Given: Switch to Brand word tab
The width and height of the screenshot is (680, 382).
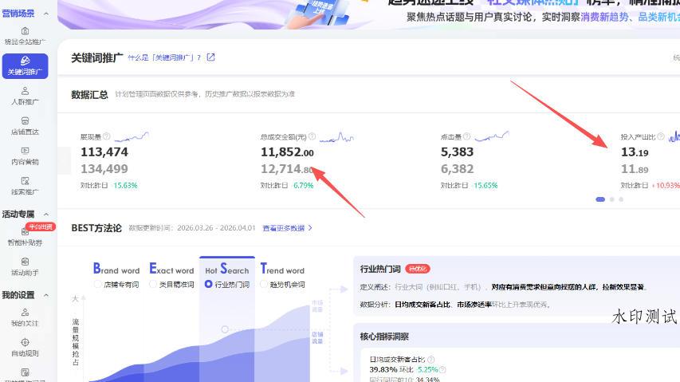Looking at the screenshot, I should tap(116, 269).
